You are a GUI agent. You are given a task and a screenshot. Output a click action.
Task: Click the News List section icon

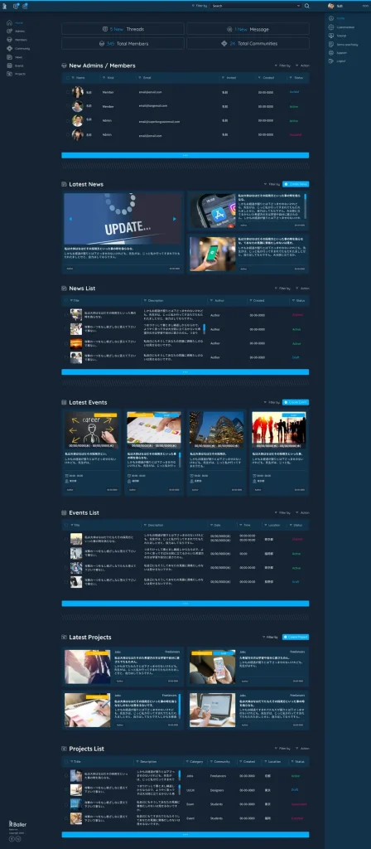pyautogui.click(x=65, y=289)
